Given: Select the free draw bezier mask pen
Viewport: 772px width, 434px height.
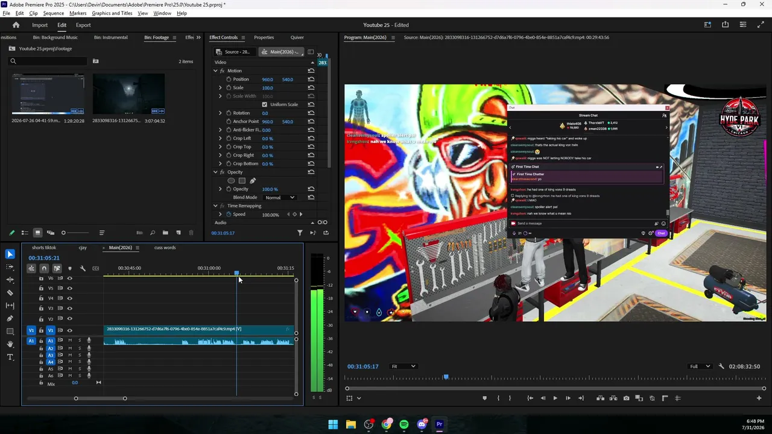Looking at the screenshot, I should pyautogui.click(x=253, y=181).
